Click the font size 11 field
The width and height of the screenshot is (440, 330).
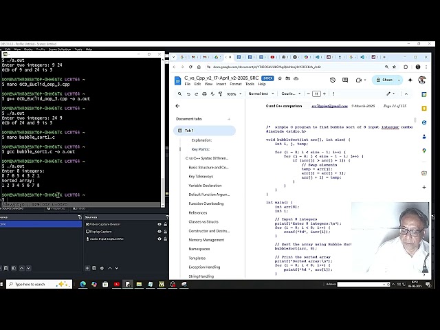click(x=316, y=94)
